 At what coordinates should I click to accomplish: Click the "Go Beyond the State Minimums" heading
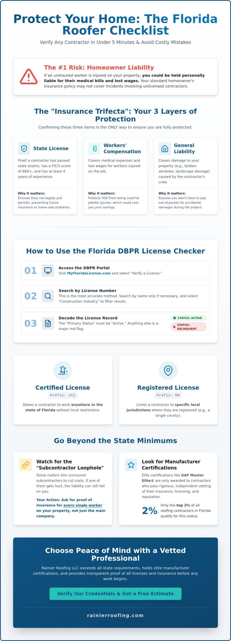coord(115,440)
